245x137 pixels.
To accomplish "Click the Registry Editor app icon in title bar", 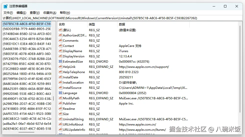I will (6, 6).
